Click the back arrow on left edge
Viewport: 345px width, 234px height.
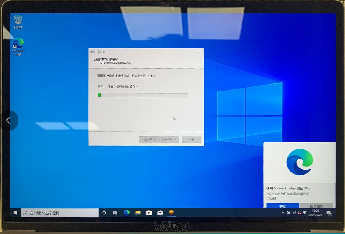point(8,120)
